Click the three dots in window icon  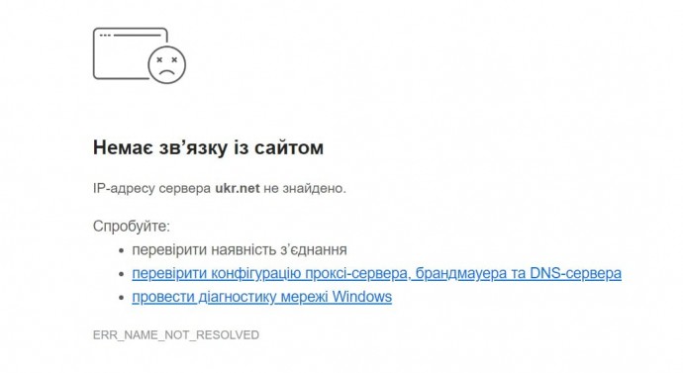pyautogui.click(x=105, y=36)
